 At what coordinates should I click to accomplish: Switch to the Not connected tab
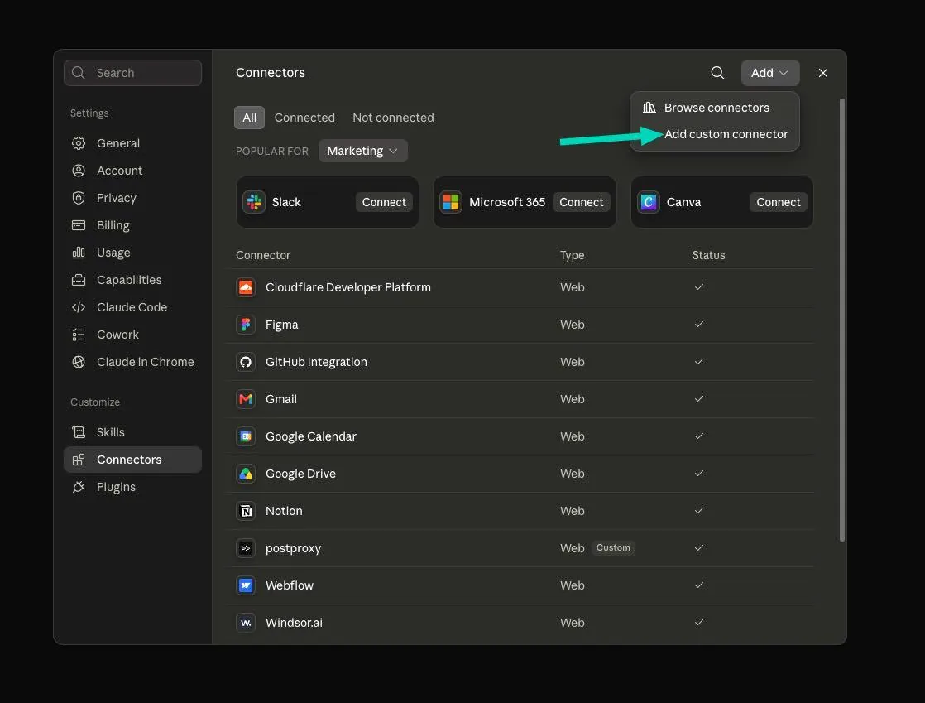393,118
